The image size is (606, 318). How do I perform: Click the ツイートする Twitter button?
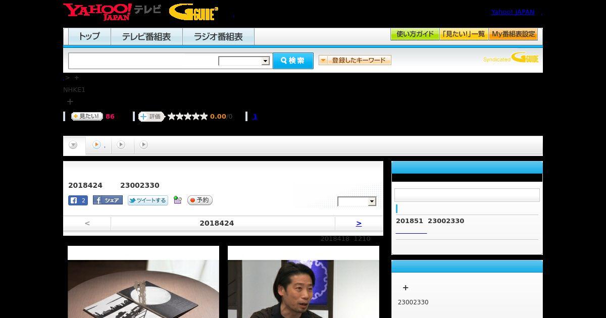[147, 200]
